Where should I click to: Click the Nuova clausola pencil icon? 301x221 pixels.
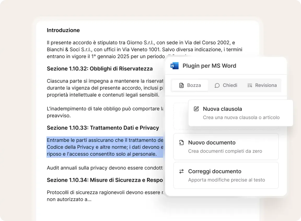pyautogui.click(x=196, y=109)
